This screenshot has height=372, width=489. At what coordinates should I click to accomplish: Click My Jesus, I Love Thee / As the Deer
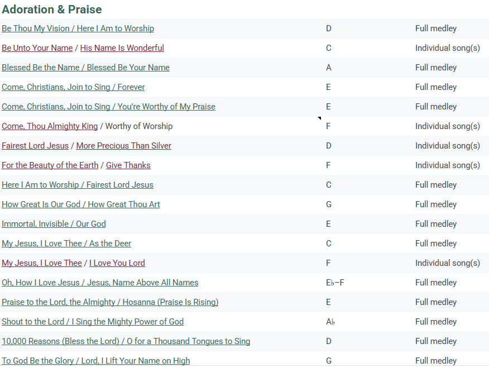(x=66, y=244)
